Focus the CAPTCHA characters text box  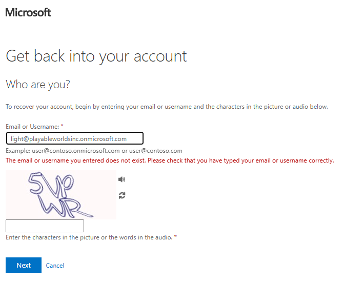click(45, 226)
